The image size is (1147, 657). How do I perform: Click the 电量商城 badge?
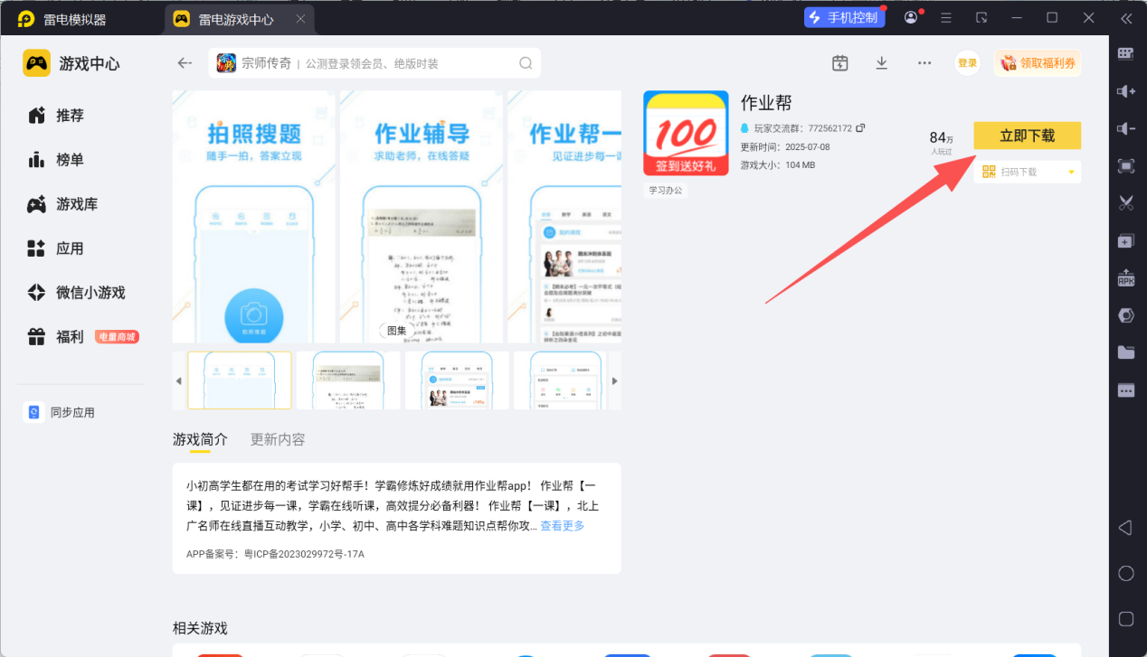click(117, 337)
